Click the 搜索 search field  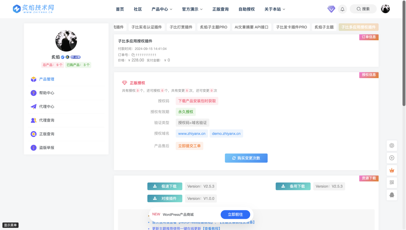(363, 9)
